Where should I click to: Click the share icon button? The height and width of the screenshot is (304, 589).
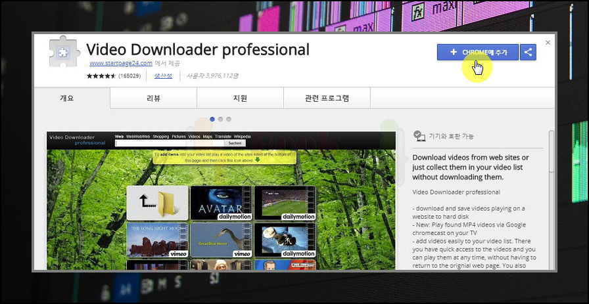pos(528,52)
